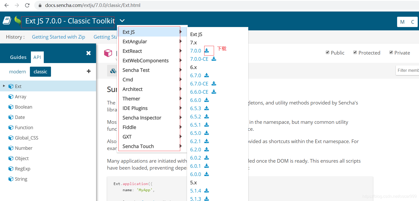Click the browser back arrow

point(7,5)
